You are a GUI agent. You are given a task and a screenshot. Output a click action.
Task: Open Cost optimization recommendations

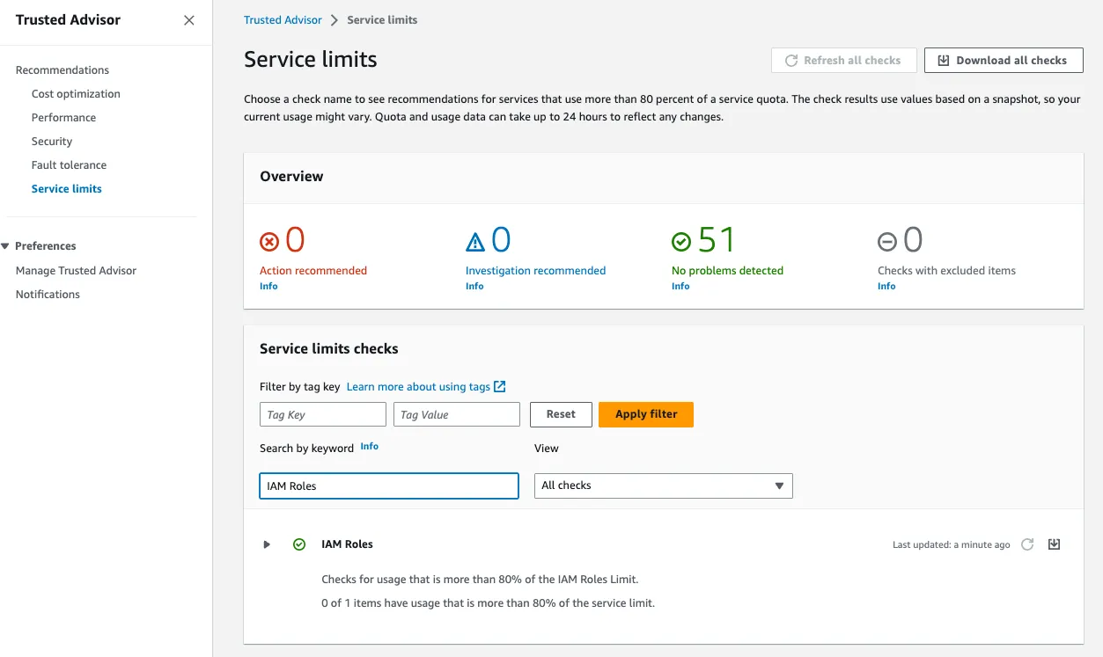[x=76, y=94]
